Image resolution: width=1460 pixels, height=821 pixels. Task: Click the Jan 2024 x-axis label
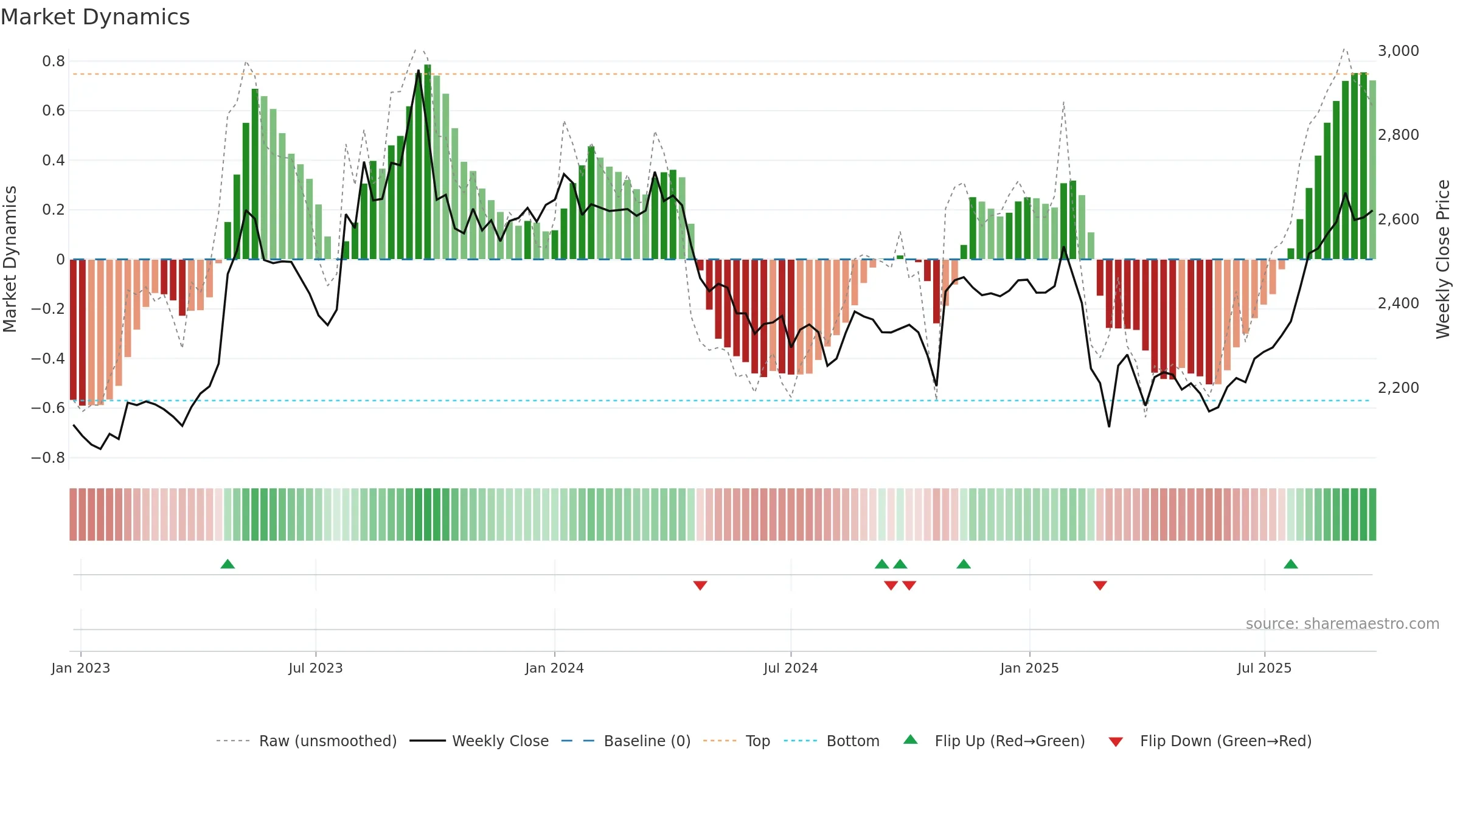point(555,668)
